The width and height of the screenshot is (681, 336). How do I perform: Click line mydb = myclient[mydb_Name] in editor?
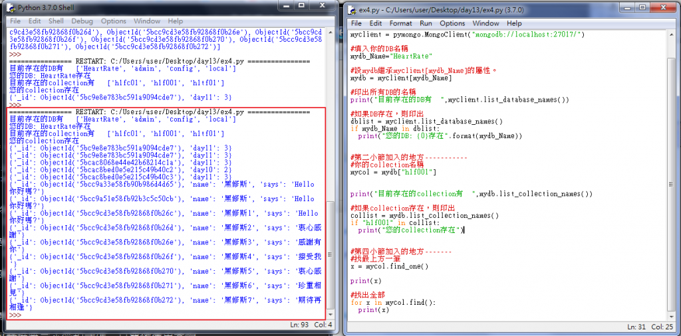click(401, 78)
